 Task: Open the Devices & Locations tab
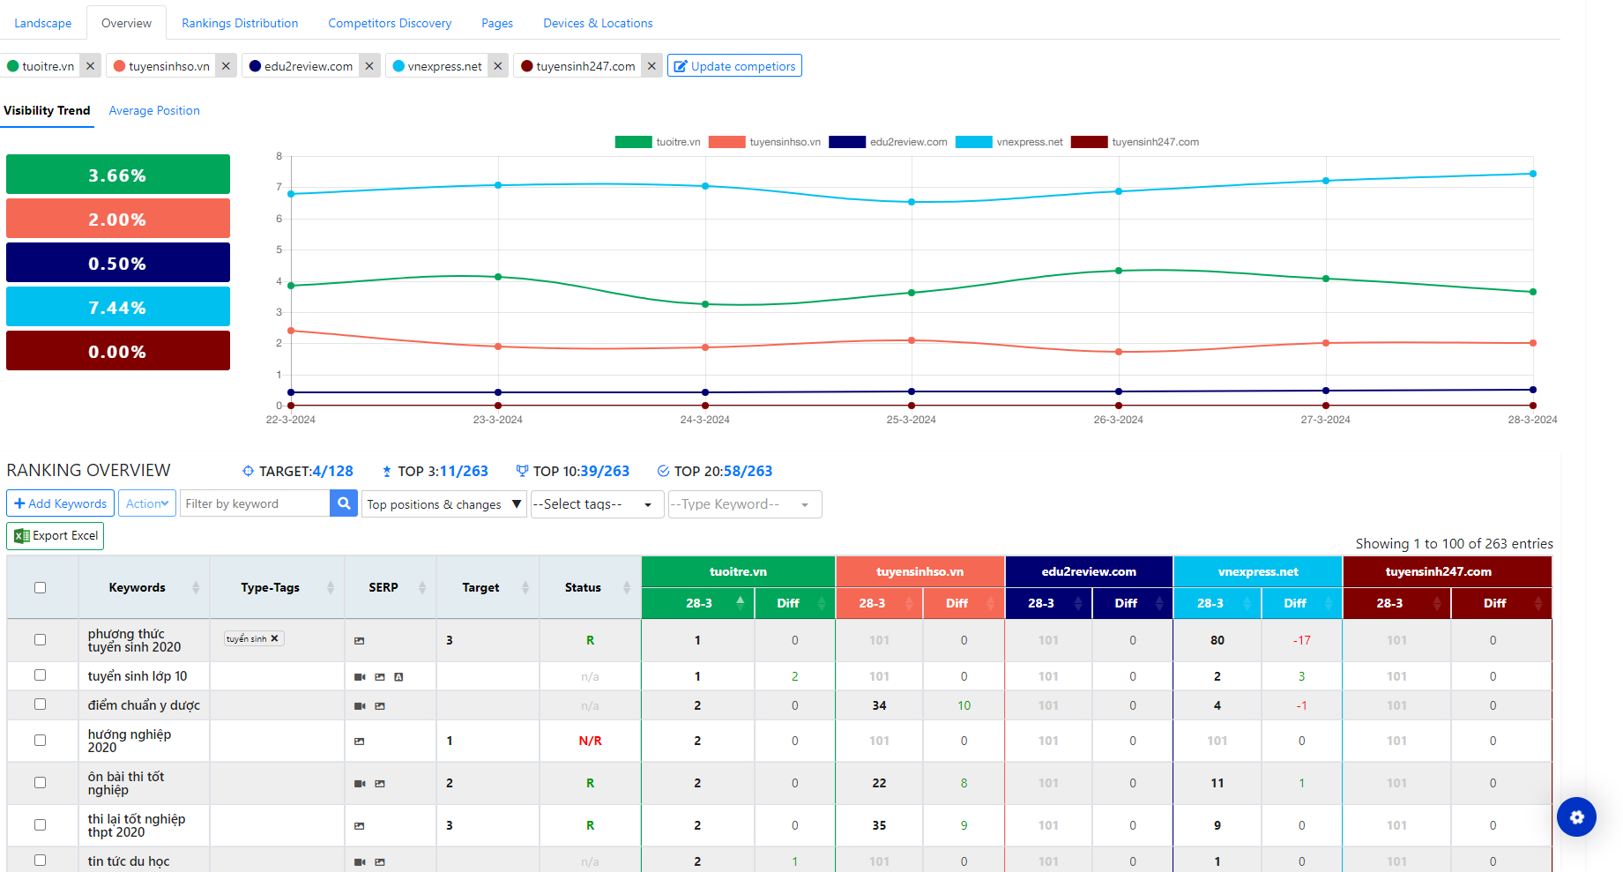(x=598, y=23)
